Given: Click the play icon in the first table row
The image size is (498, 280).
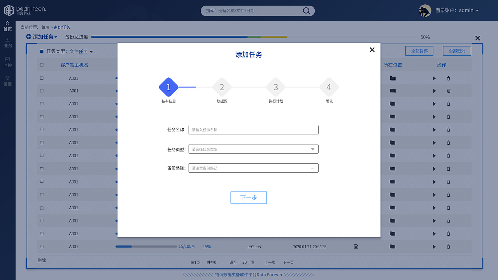Looking at the screenshot, I should (434, 79).
